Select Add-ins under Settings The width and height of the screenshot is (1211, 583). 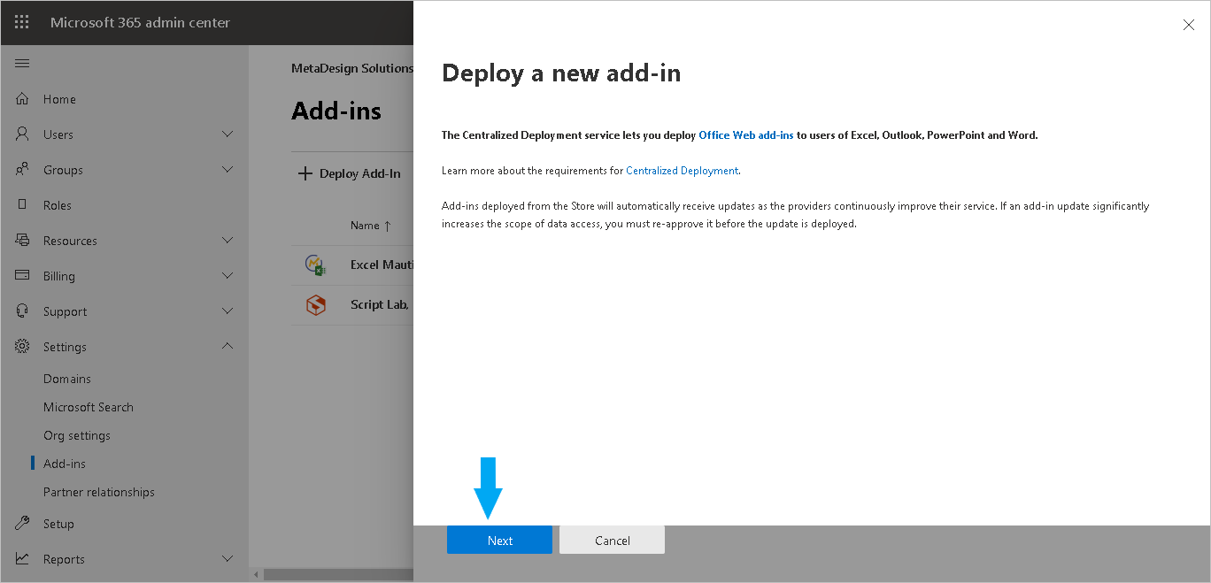(x=65, y=464)
